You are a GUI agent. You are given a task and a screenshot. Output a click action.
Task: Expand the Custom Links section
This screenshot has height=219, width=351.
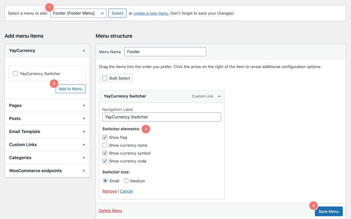[x=84, y=145]
